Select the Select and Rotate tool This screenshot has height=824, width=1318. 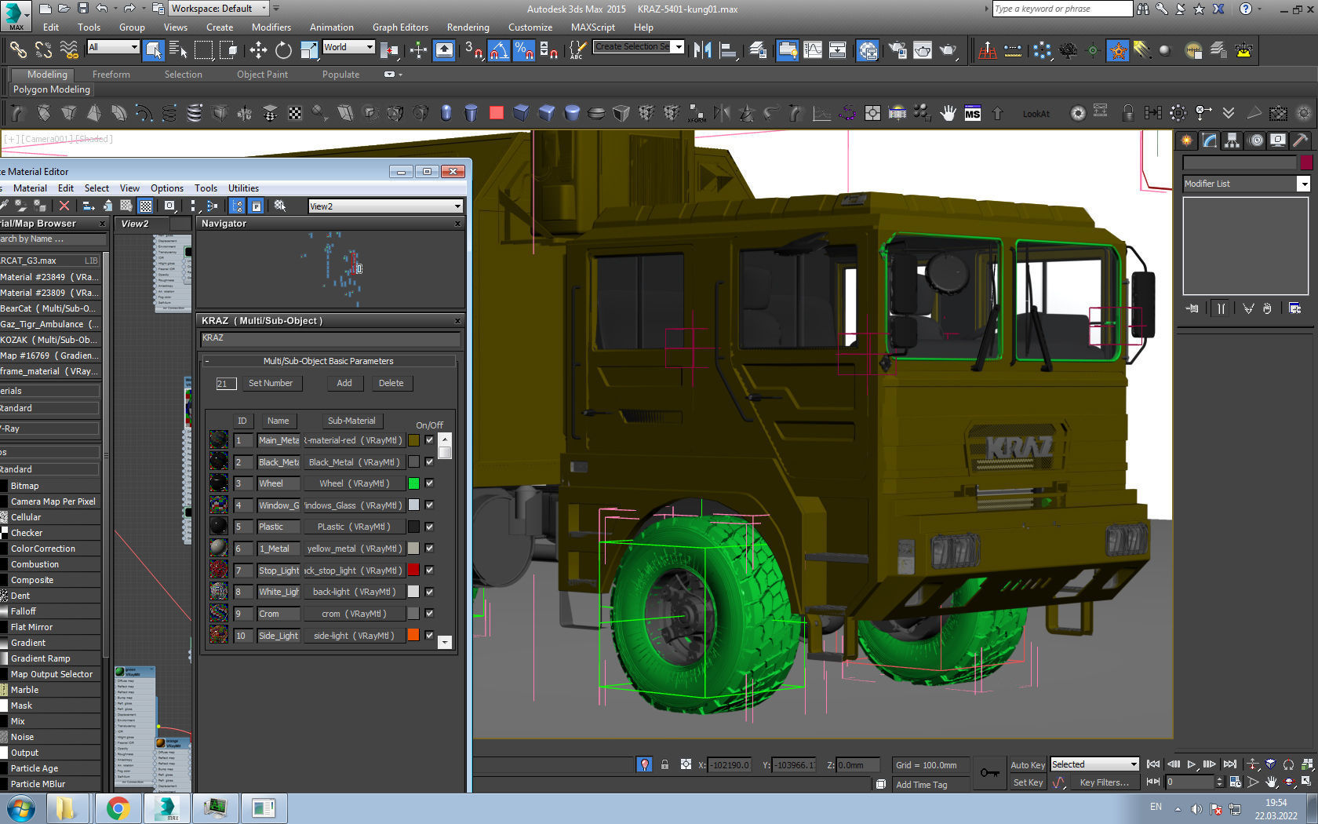tap(283, 50)
